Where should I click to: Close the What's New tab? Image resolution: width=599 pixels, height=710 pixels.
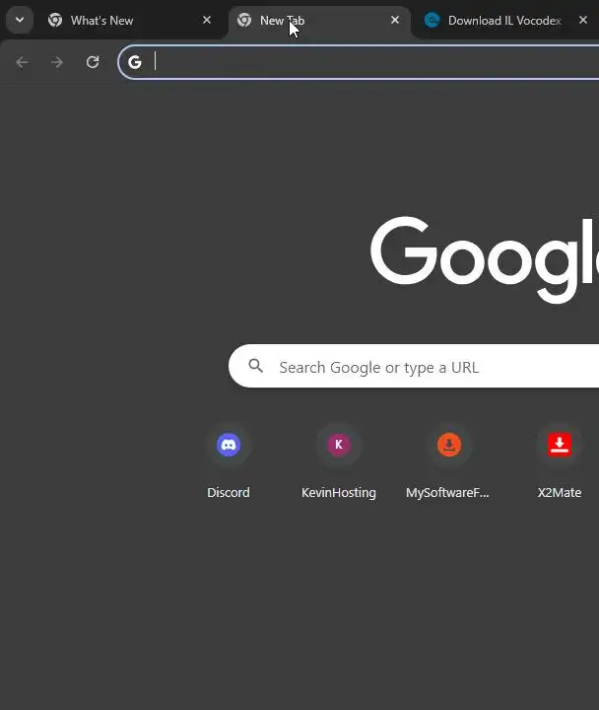point(207,20)
